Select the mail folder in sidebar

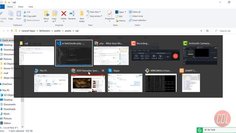(6, 73)
